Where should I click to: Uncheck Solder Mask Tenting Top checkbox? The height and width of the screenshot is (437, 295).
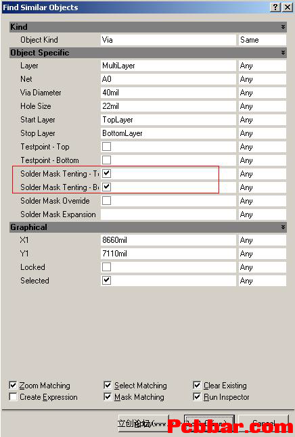pyautogui.click(x=106, y=173)
